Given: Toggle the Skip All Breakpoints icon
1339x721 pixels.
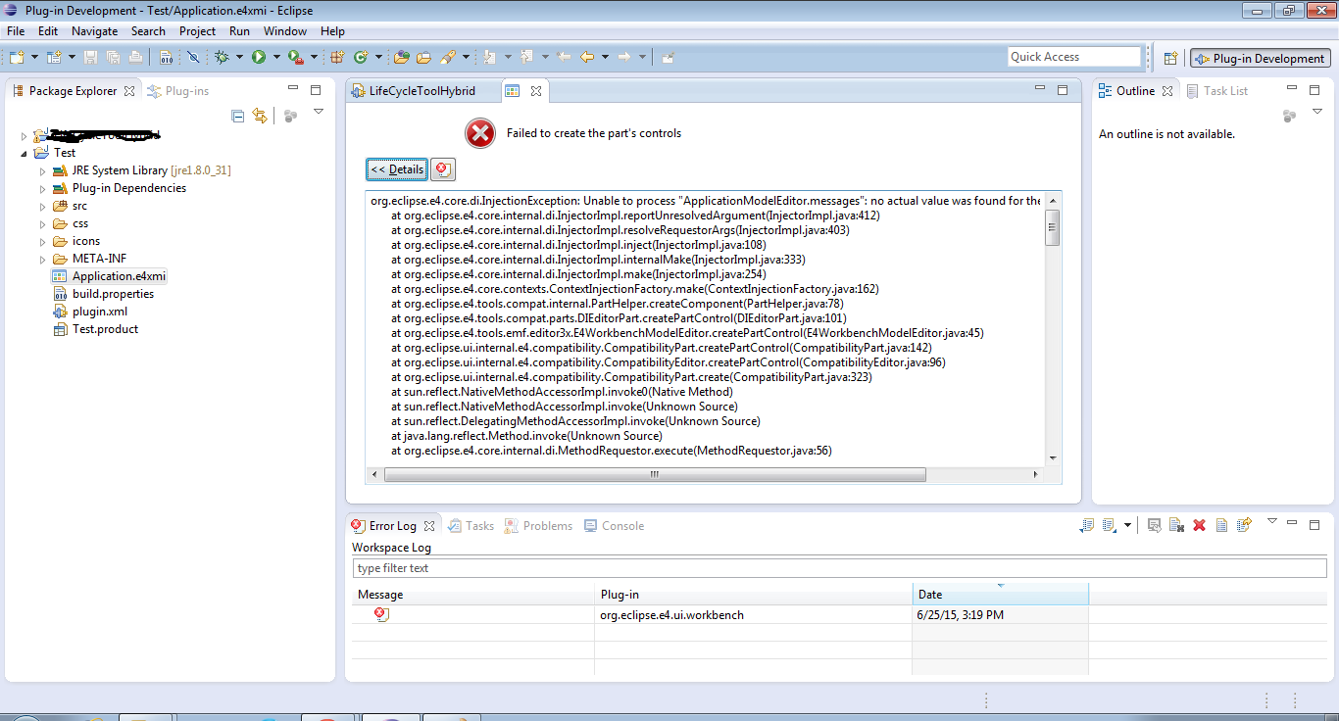Looking at the screenshot, I should pos(194,58).
